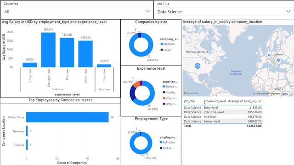Select the United States bar with 54
This screenshot has height=165, width=294.
click(x=68, y=117)
